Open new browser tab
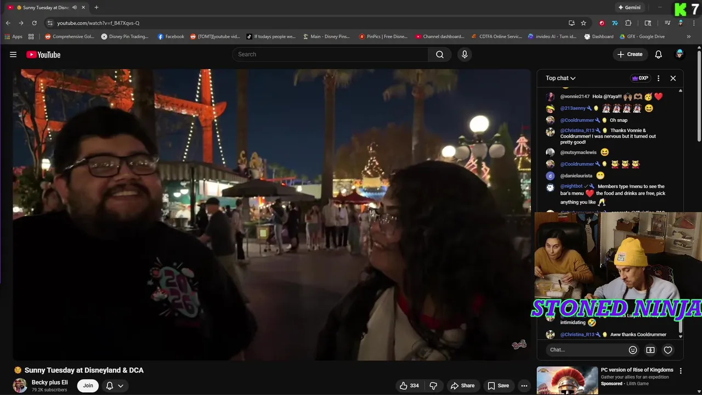Image resolution: width=702 pixels, height=395 pixels. pos(97,7)
